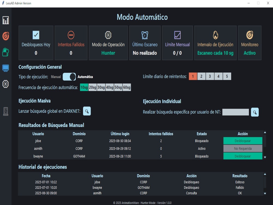Click history entry dated 2025-07-01 10:22
Viewport: 273px width, 205px height.
click(x=46, y=182)
